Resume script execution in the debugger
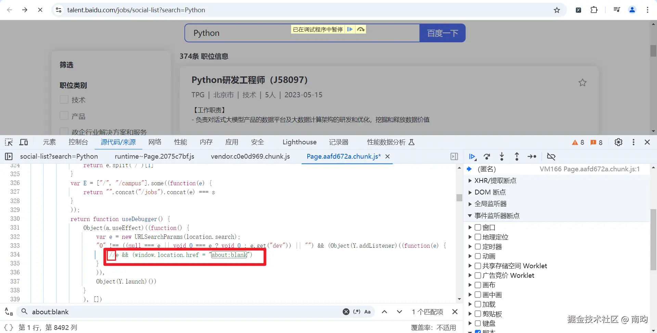Screen dimensions: 657x333 point(472,157)
